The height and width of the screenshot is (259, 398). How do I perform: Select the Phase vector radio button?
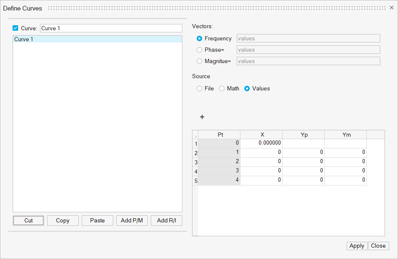tap(200, 50)
